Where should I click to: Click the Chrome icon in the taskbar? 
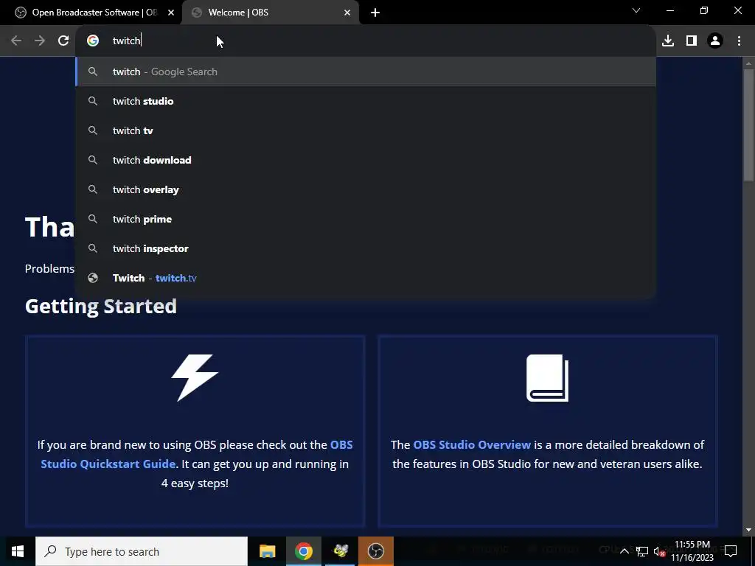coord(303,551)
